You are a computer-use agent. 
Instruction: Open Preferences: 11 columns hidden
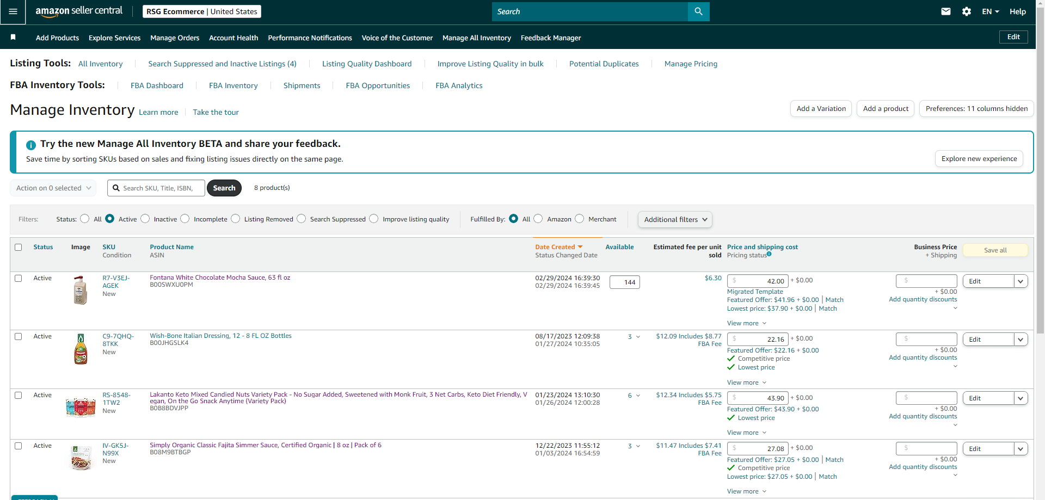(x=976, y=108)
